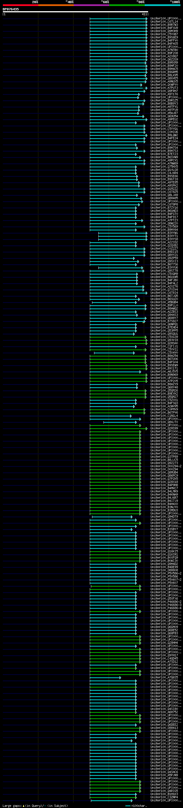Open hit UniRef100_Q93VI8
183x808 pixels.
[164, 340]
